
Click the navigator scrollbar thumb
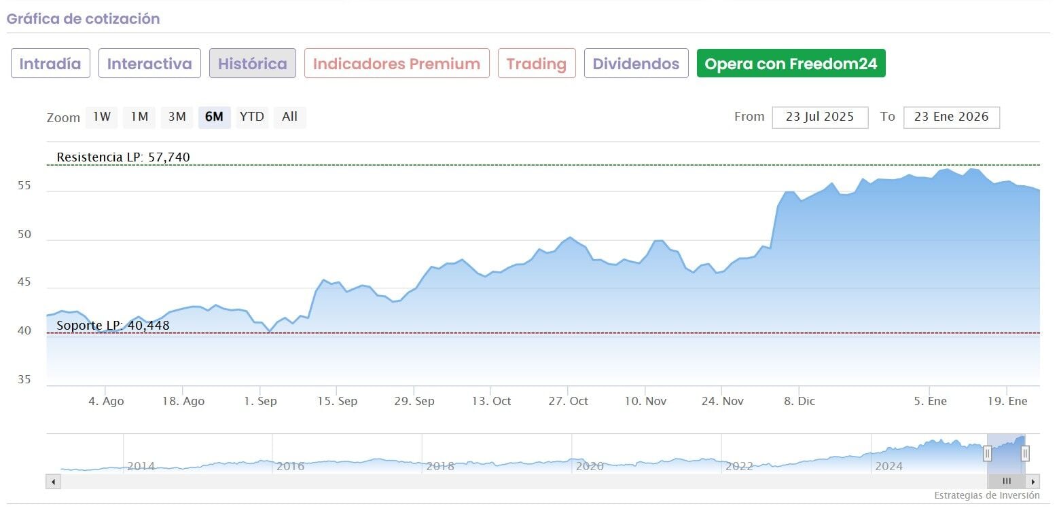(1007, 482)
